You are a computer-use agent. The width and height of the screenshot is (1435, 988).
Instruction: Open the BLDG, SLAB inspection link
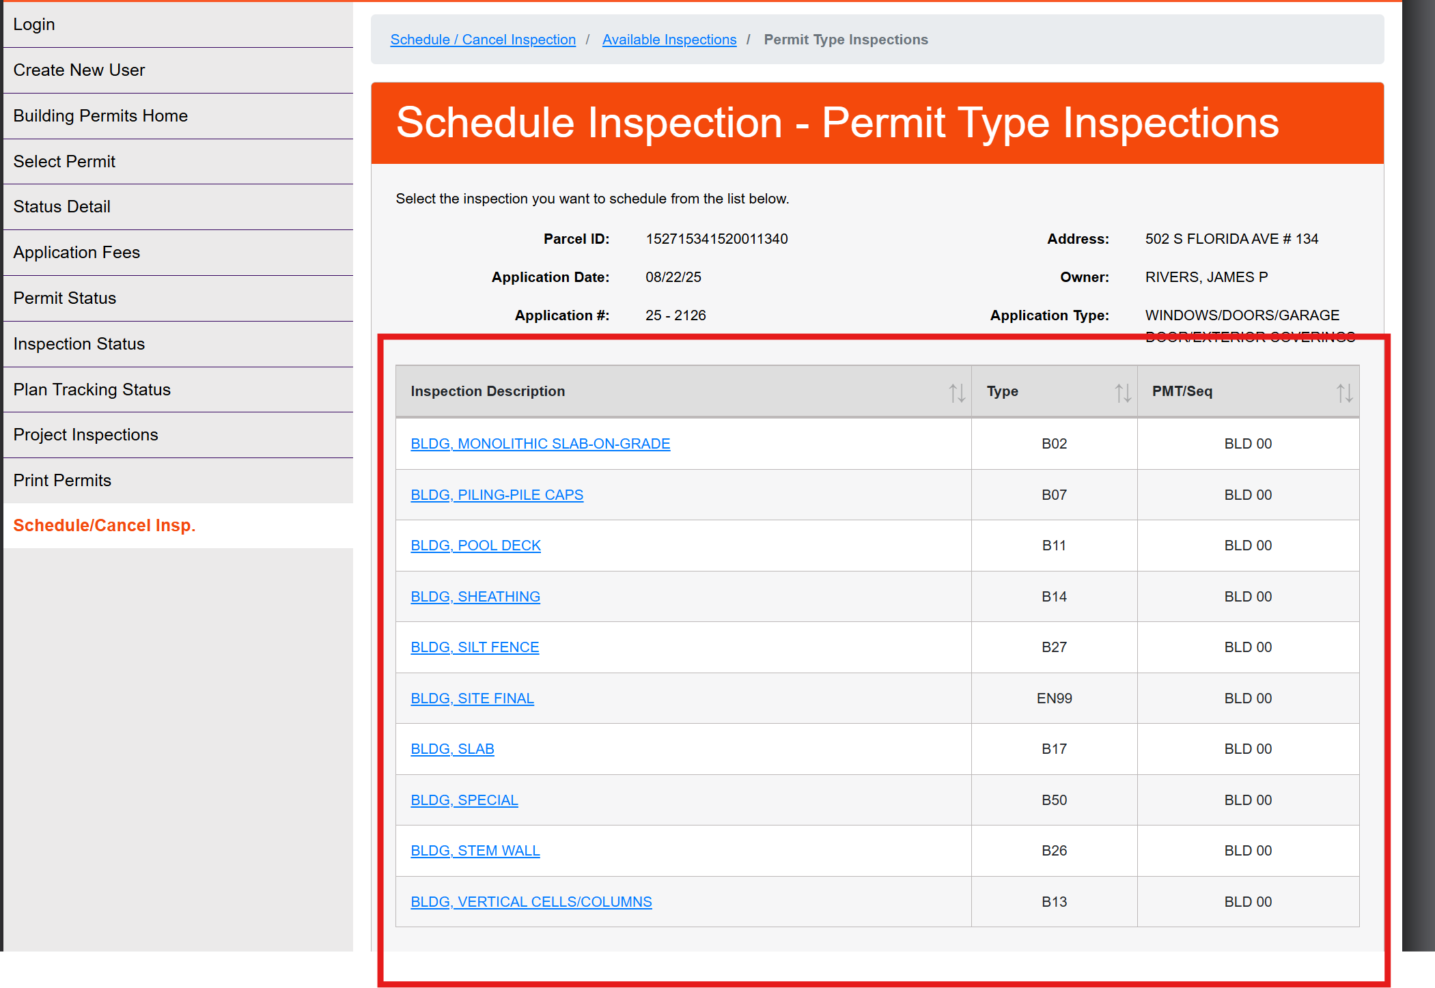click(452, 748)
